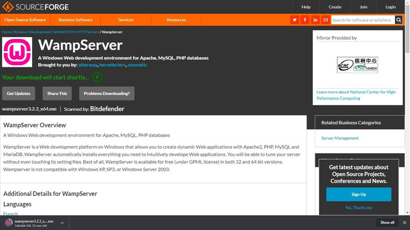The image size is (410, 230).
Task: Dismiss popup with No, Thank you
Action: pyautogui.click(x=358, y=207)
